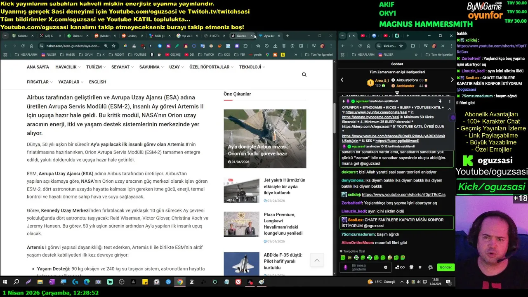Click Gönder to send chat message
The height and width of the screenshot is (297, 528).
(445, 267)
